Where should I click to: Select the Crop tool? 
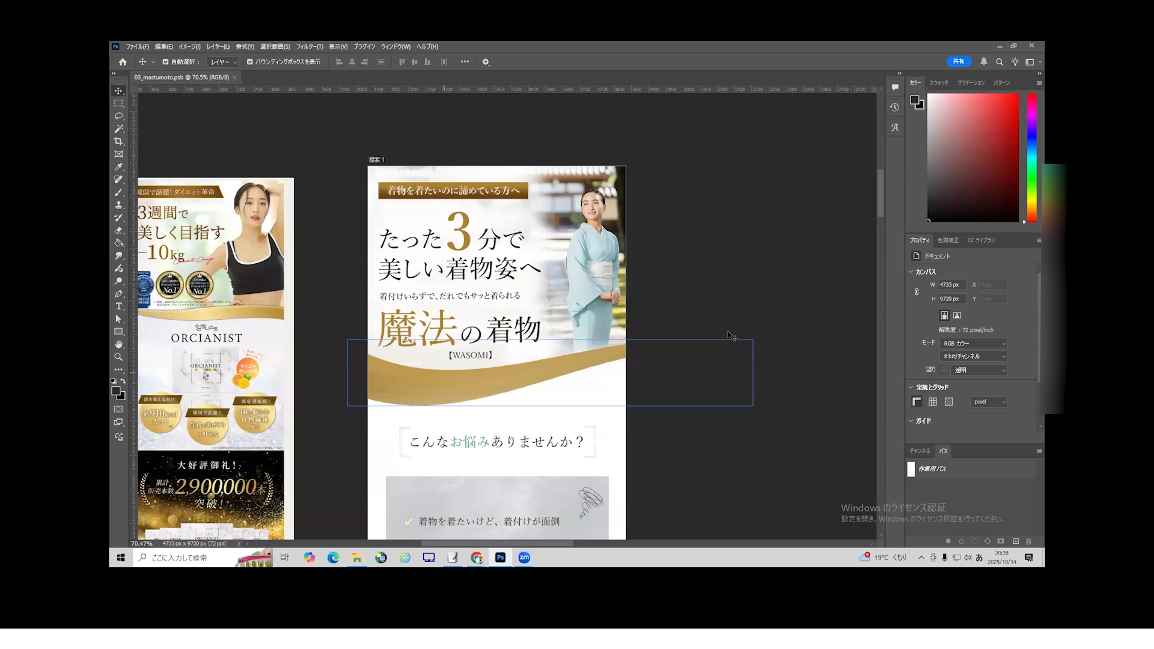[x=118, y=141]
